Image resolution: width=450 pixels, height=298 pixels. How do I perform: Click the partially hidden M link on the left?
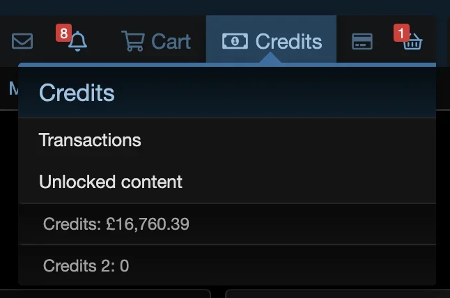tap(13, 88)
